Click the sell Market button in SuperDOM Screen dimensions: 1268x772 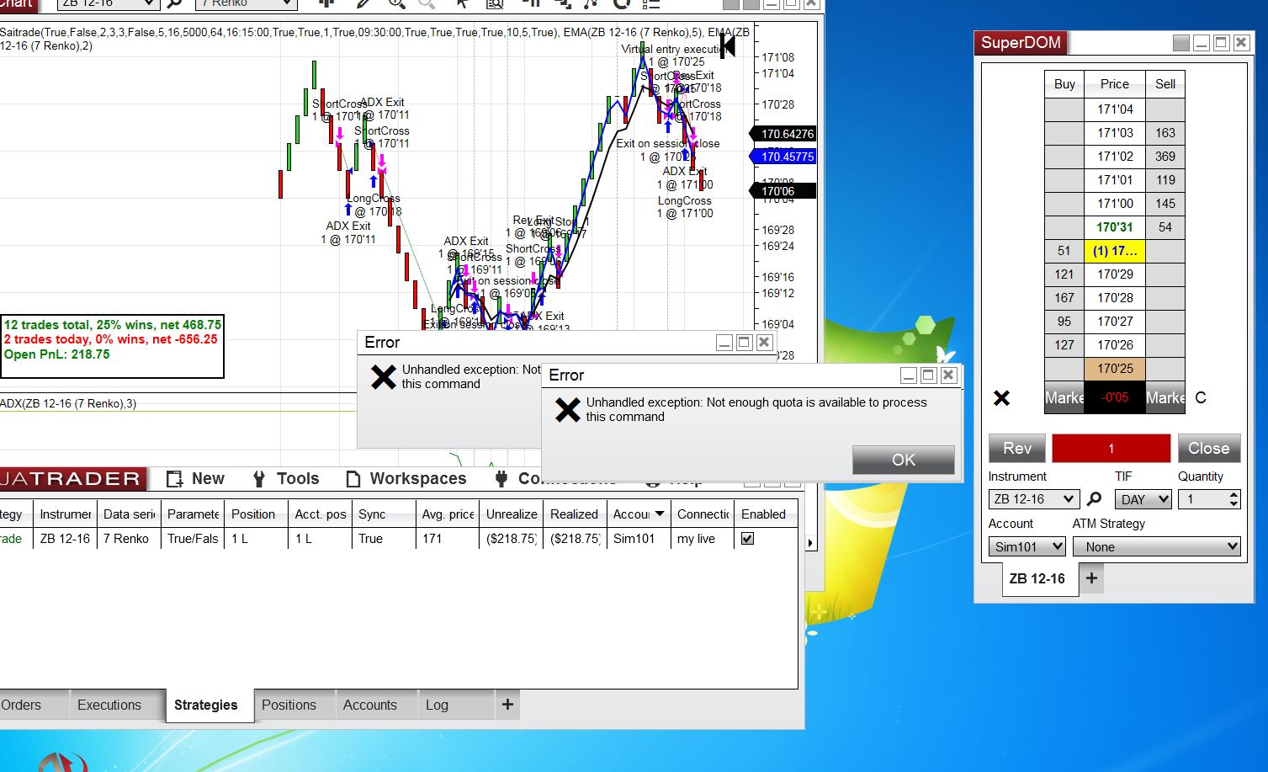tap(1165, 397)
